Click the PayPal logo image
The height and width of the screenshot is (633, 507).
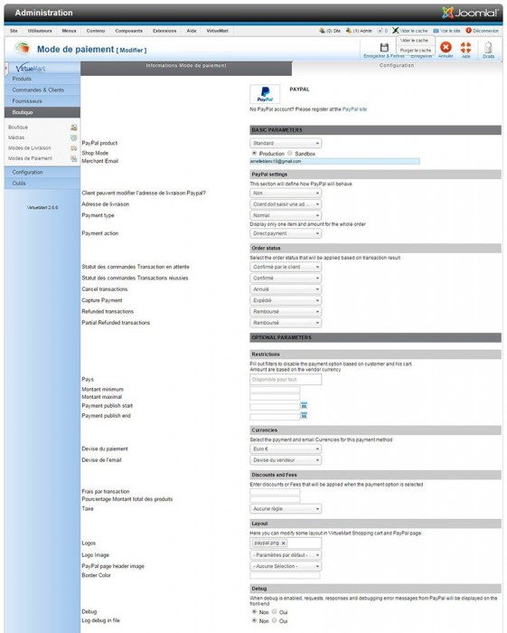tap(265, 94)
